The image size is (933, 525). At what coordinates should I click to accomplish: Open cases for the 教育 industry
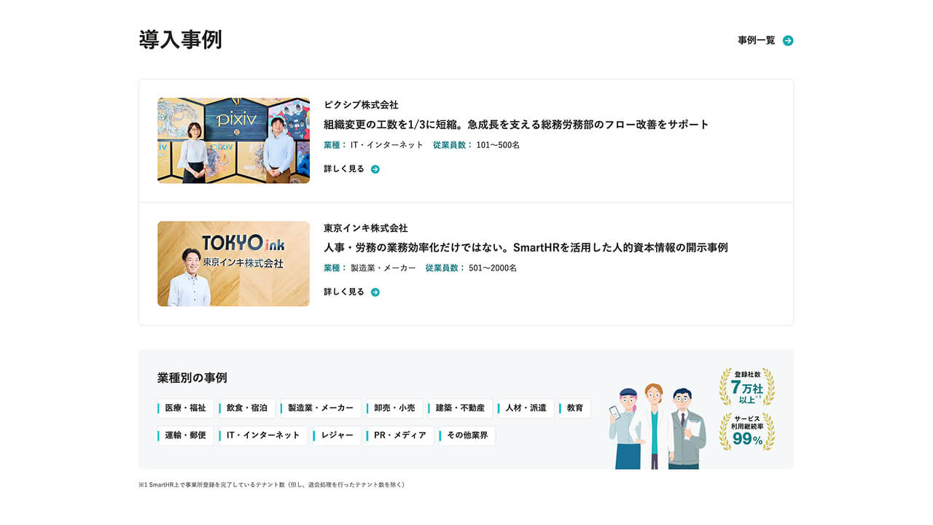pyautogui.click(x=575, y=408)
